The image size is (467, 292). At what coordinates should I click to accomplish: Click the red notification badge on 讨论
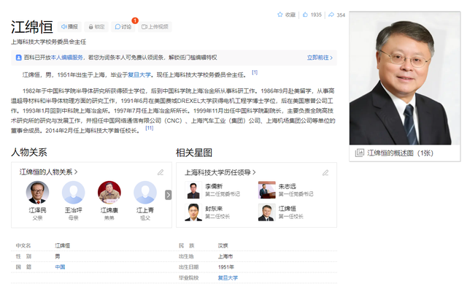135,20
